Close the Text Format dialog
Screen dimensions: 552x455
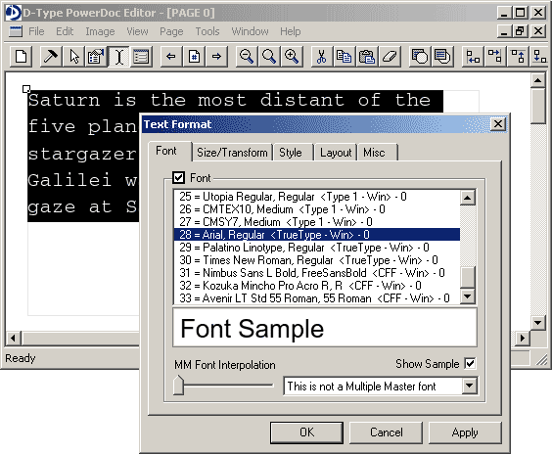pyautogui.click(x=498, y=124)
